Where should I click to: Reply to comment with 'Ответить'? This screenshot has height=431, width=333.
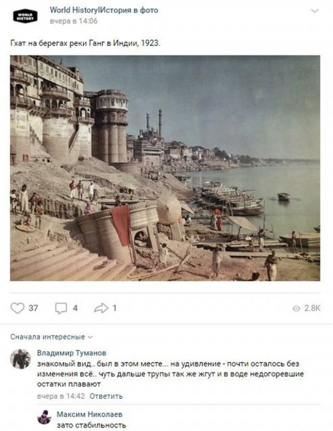tap(106, 396)
